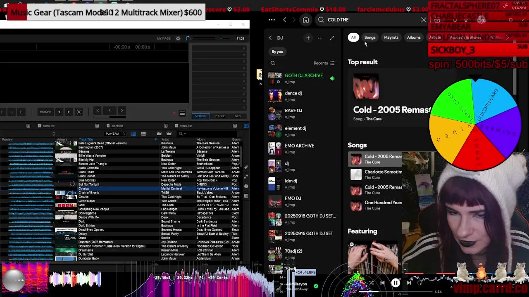The image size is (529, 297).
Task: Go back in Spotify navigation
Action: pyautogui.click(x=284, y=20)
